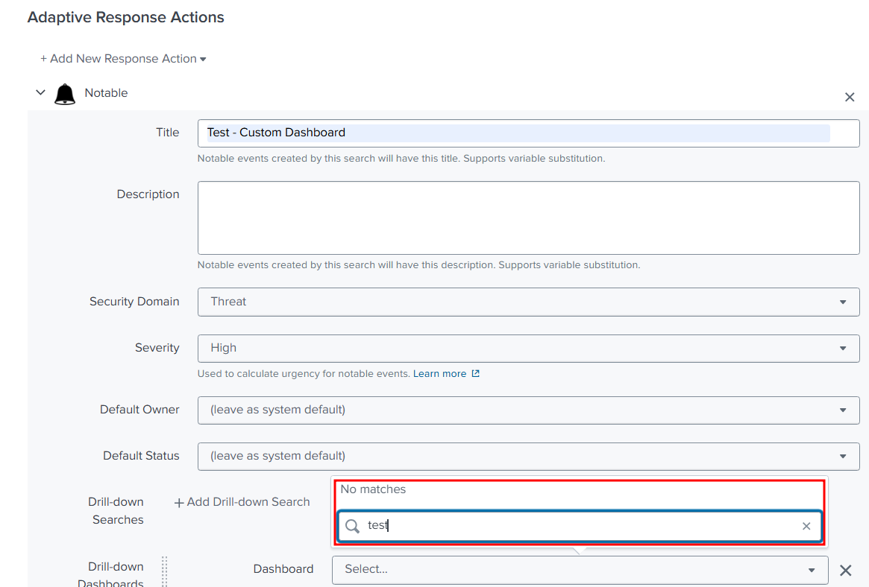Remove the drill-down dashboard row with its X
This screenshot has height=587, width=869.
846,570
